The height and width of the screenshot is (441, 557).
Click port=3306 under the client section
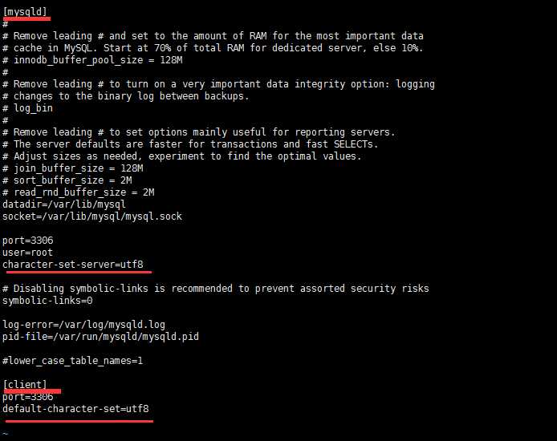point(28,397)
